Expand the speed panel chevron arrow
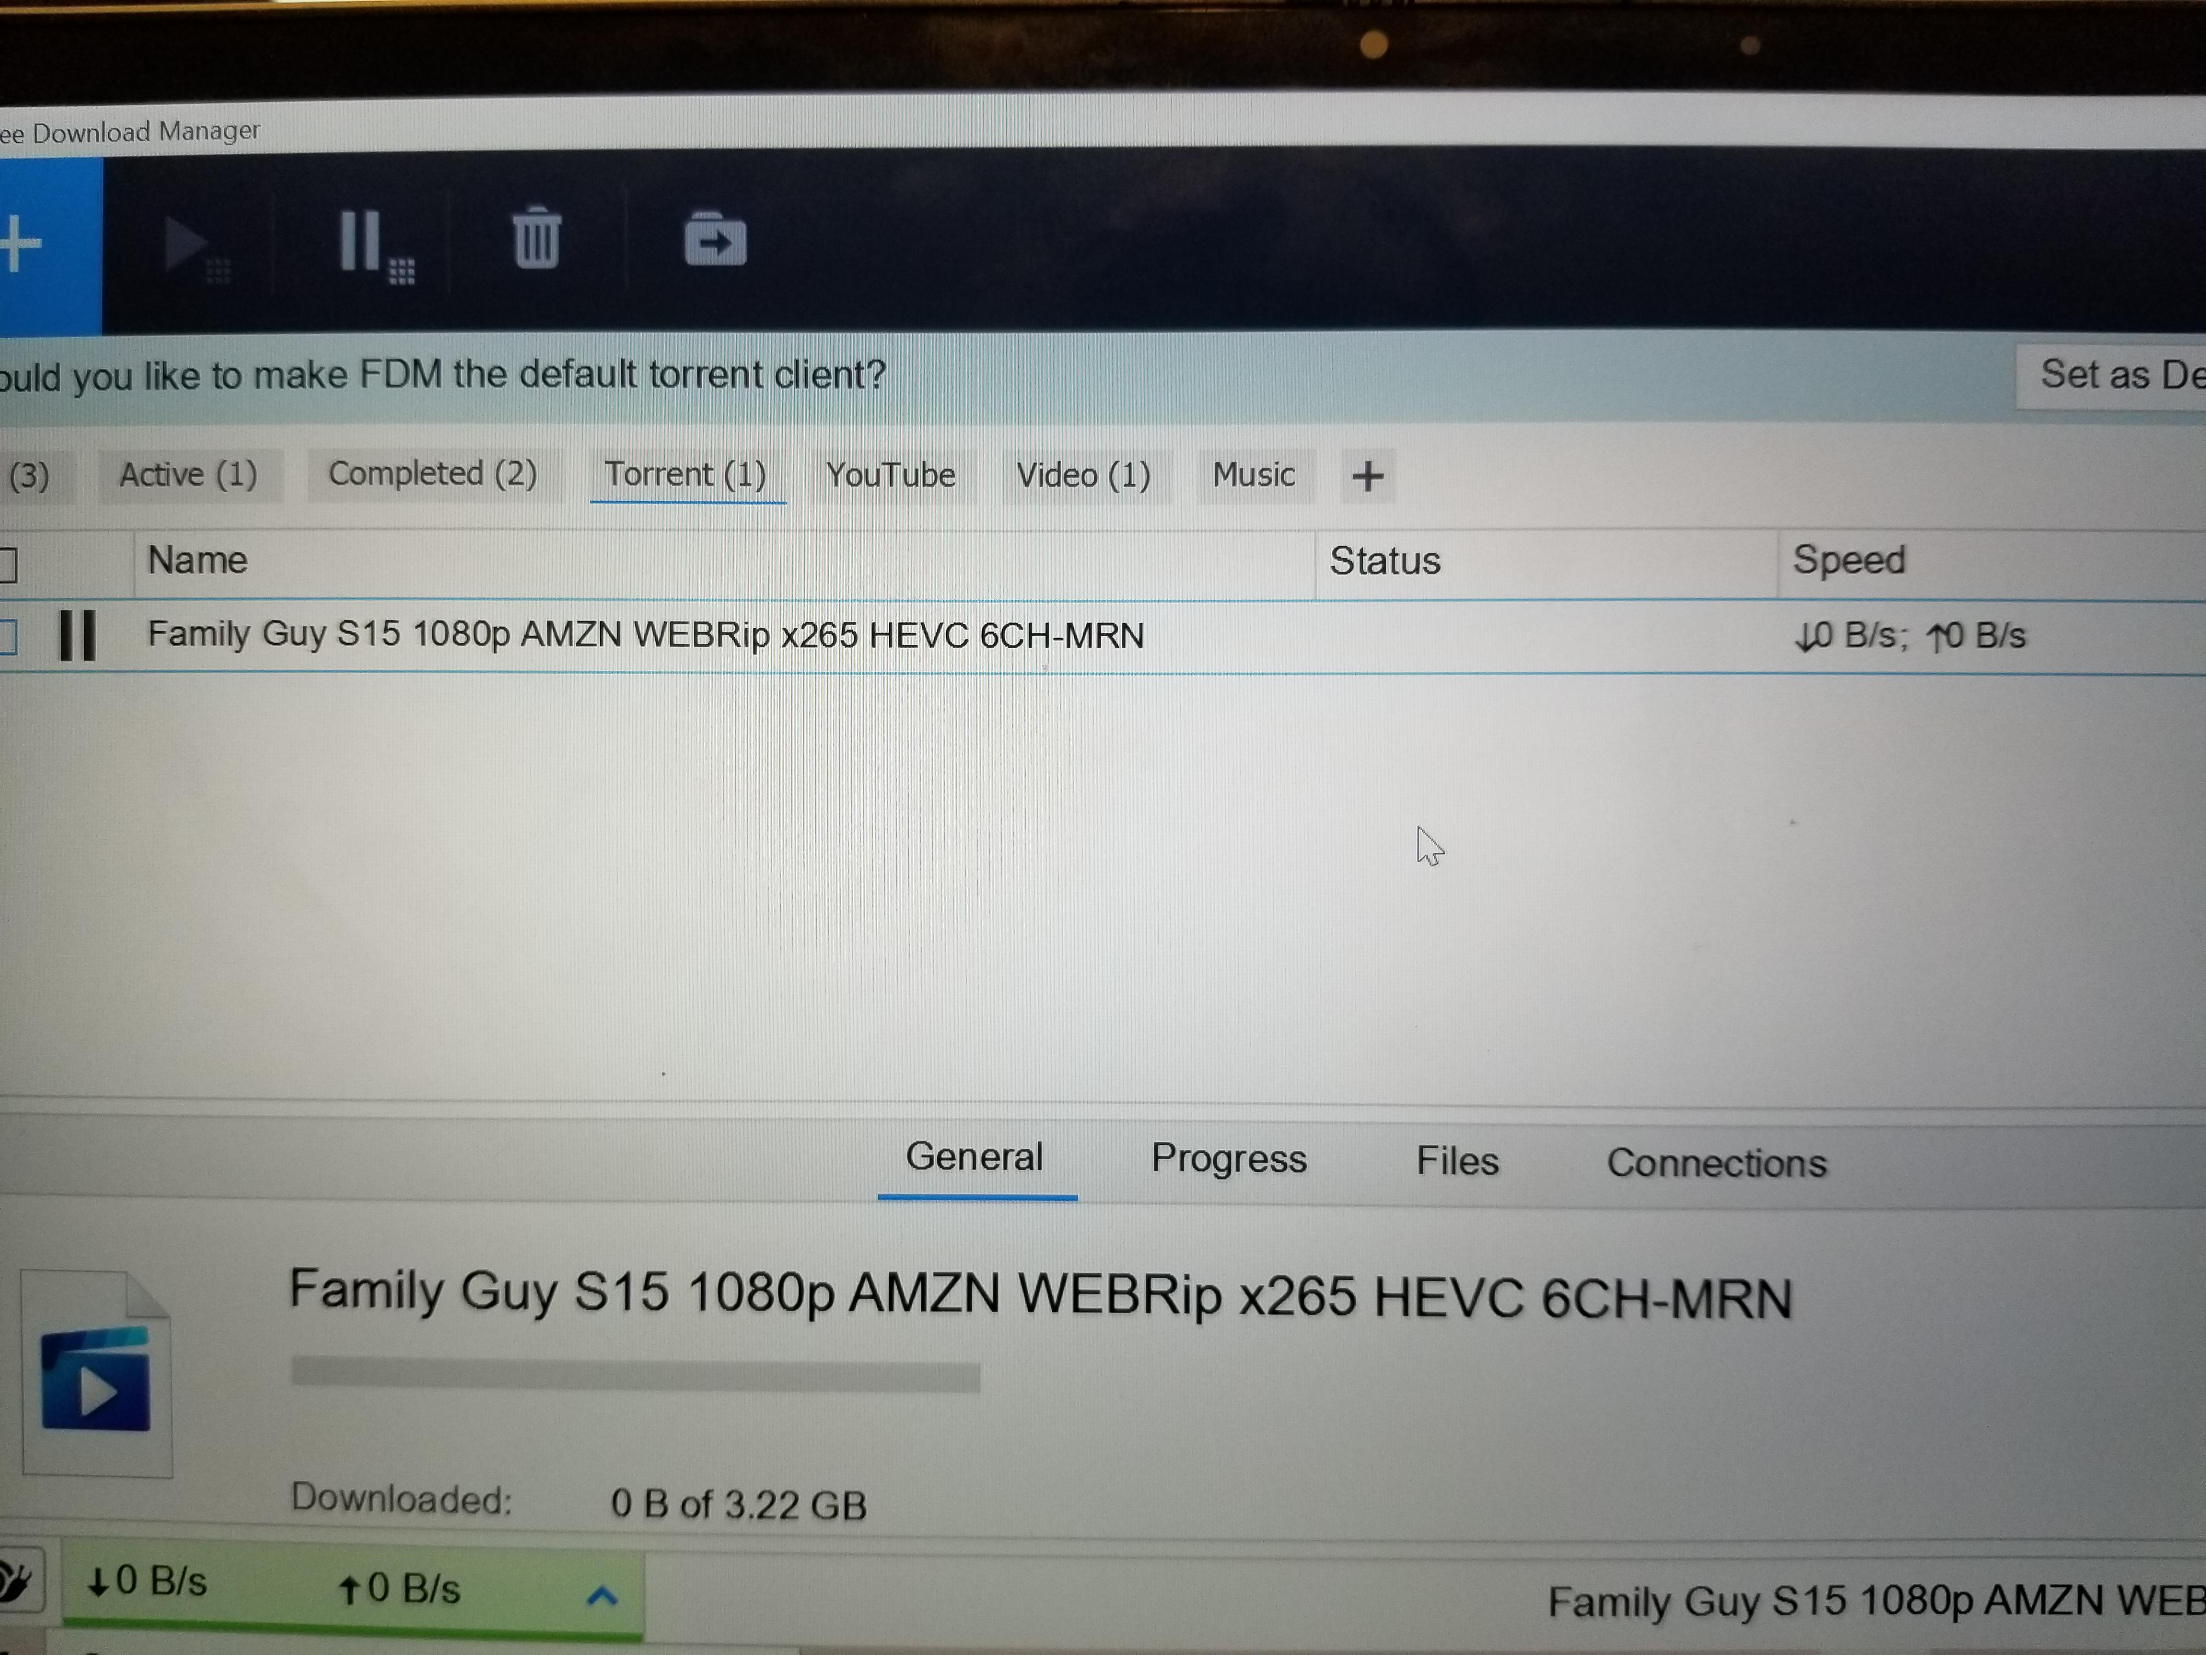This screenshot has height=1655, width=2206. coord(601,1596)
